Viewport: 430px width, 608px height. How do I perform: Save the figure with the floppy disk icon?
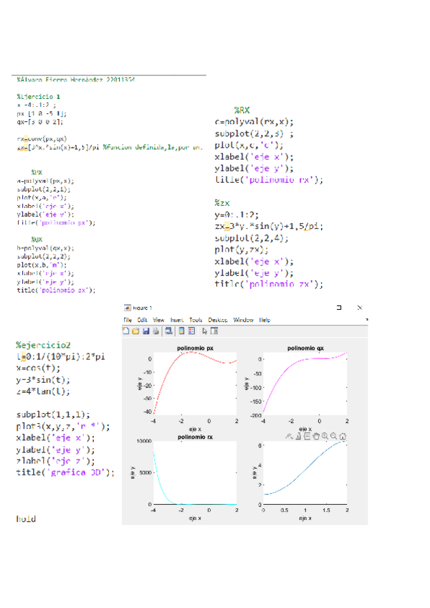click(145, 331)
